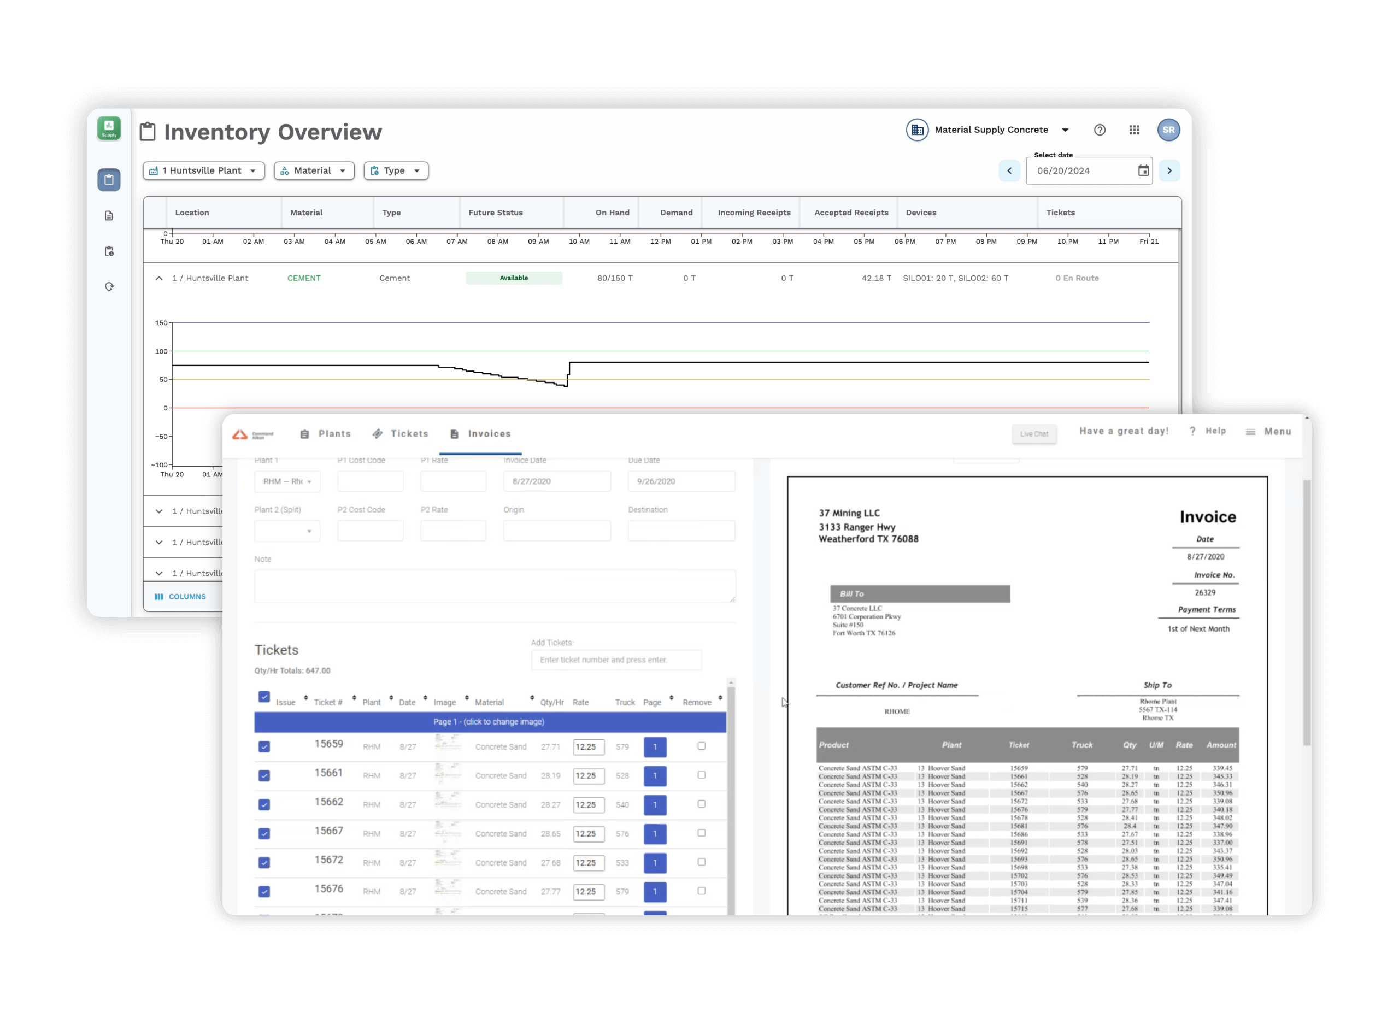Check the Remove checkbox for ticket 15661
The height and width of the screenshot is (1024, 1399).
(x=701, y=775)
